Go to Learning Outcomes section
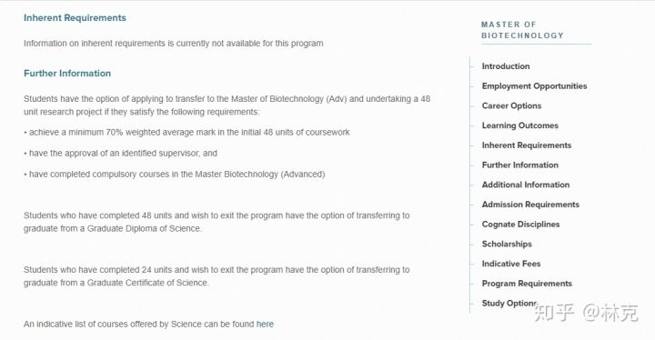 pos(519,125)
